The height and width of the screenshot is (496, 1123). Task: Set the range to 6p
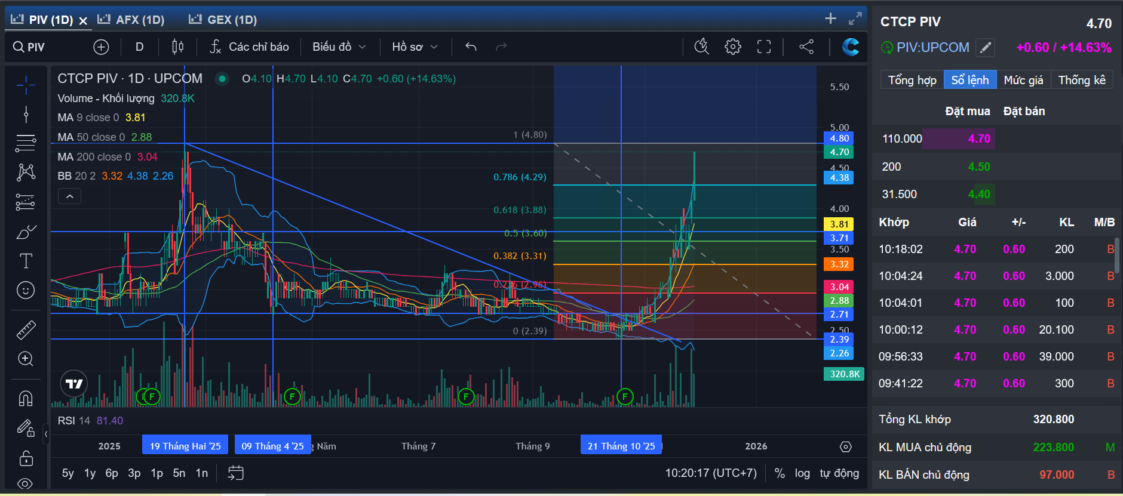pyautogui.click(x=112, y=473)
